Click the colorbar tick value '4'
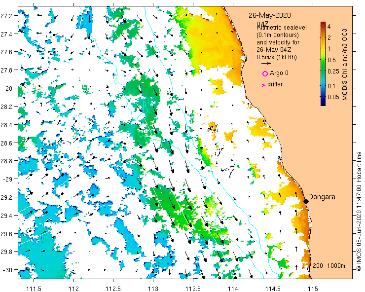365x292 pixels. tap(329, 26)
